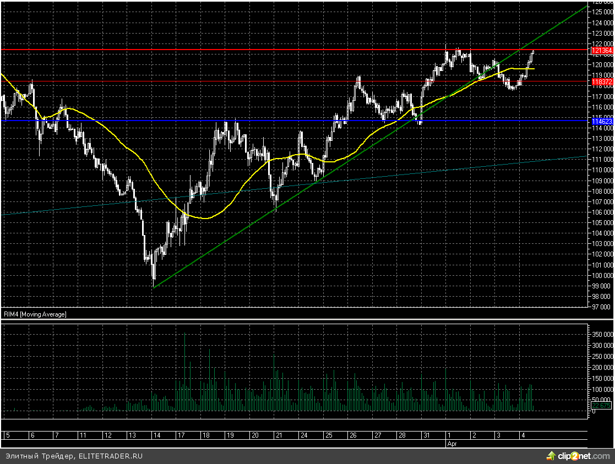This screenshot has height=464, width=615.
Task: Click the 125 000 price scale label
Action: (x=601, y=12)
